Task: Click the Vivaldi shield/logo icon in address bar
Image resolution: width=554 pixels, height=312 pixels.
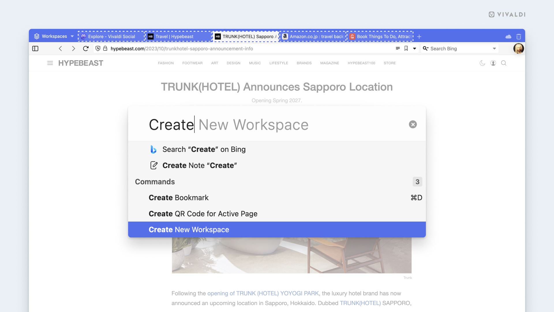Action: (98, 48)
